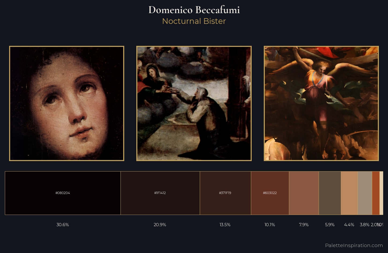The image size is (388, 253).
Task: Click the 13.5% percentage label
Action: pyautogui.click(x=225, y=225)
